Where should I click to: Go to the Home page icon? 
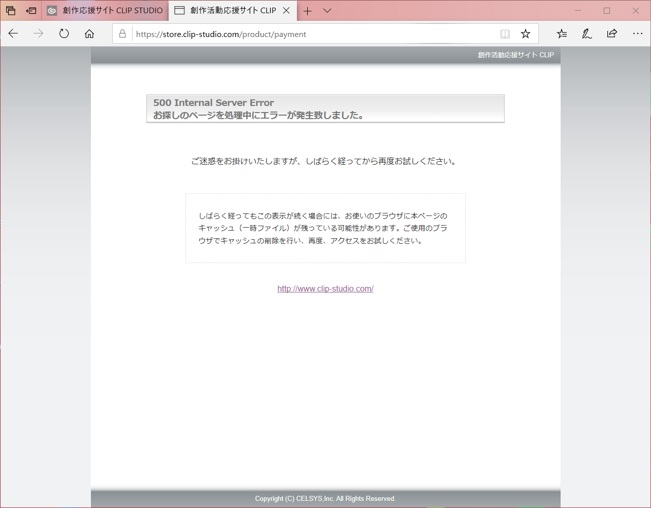pyautogui.click(x=89, y=34)
